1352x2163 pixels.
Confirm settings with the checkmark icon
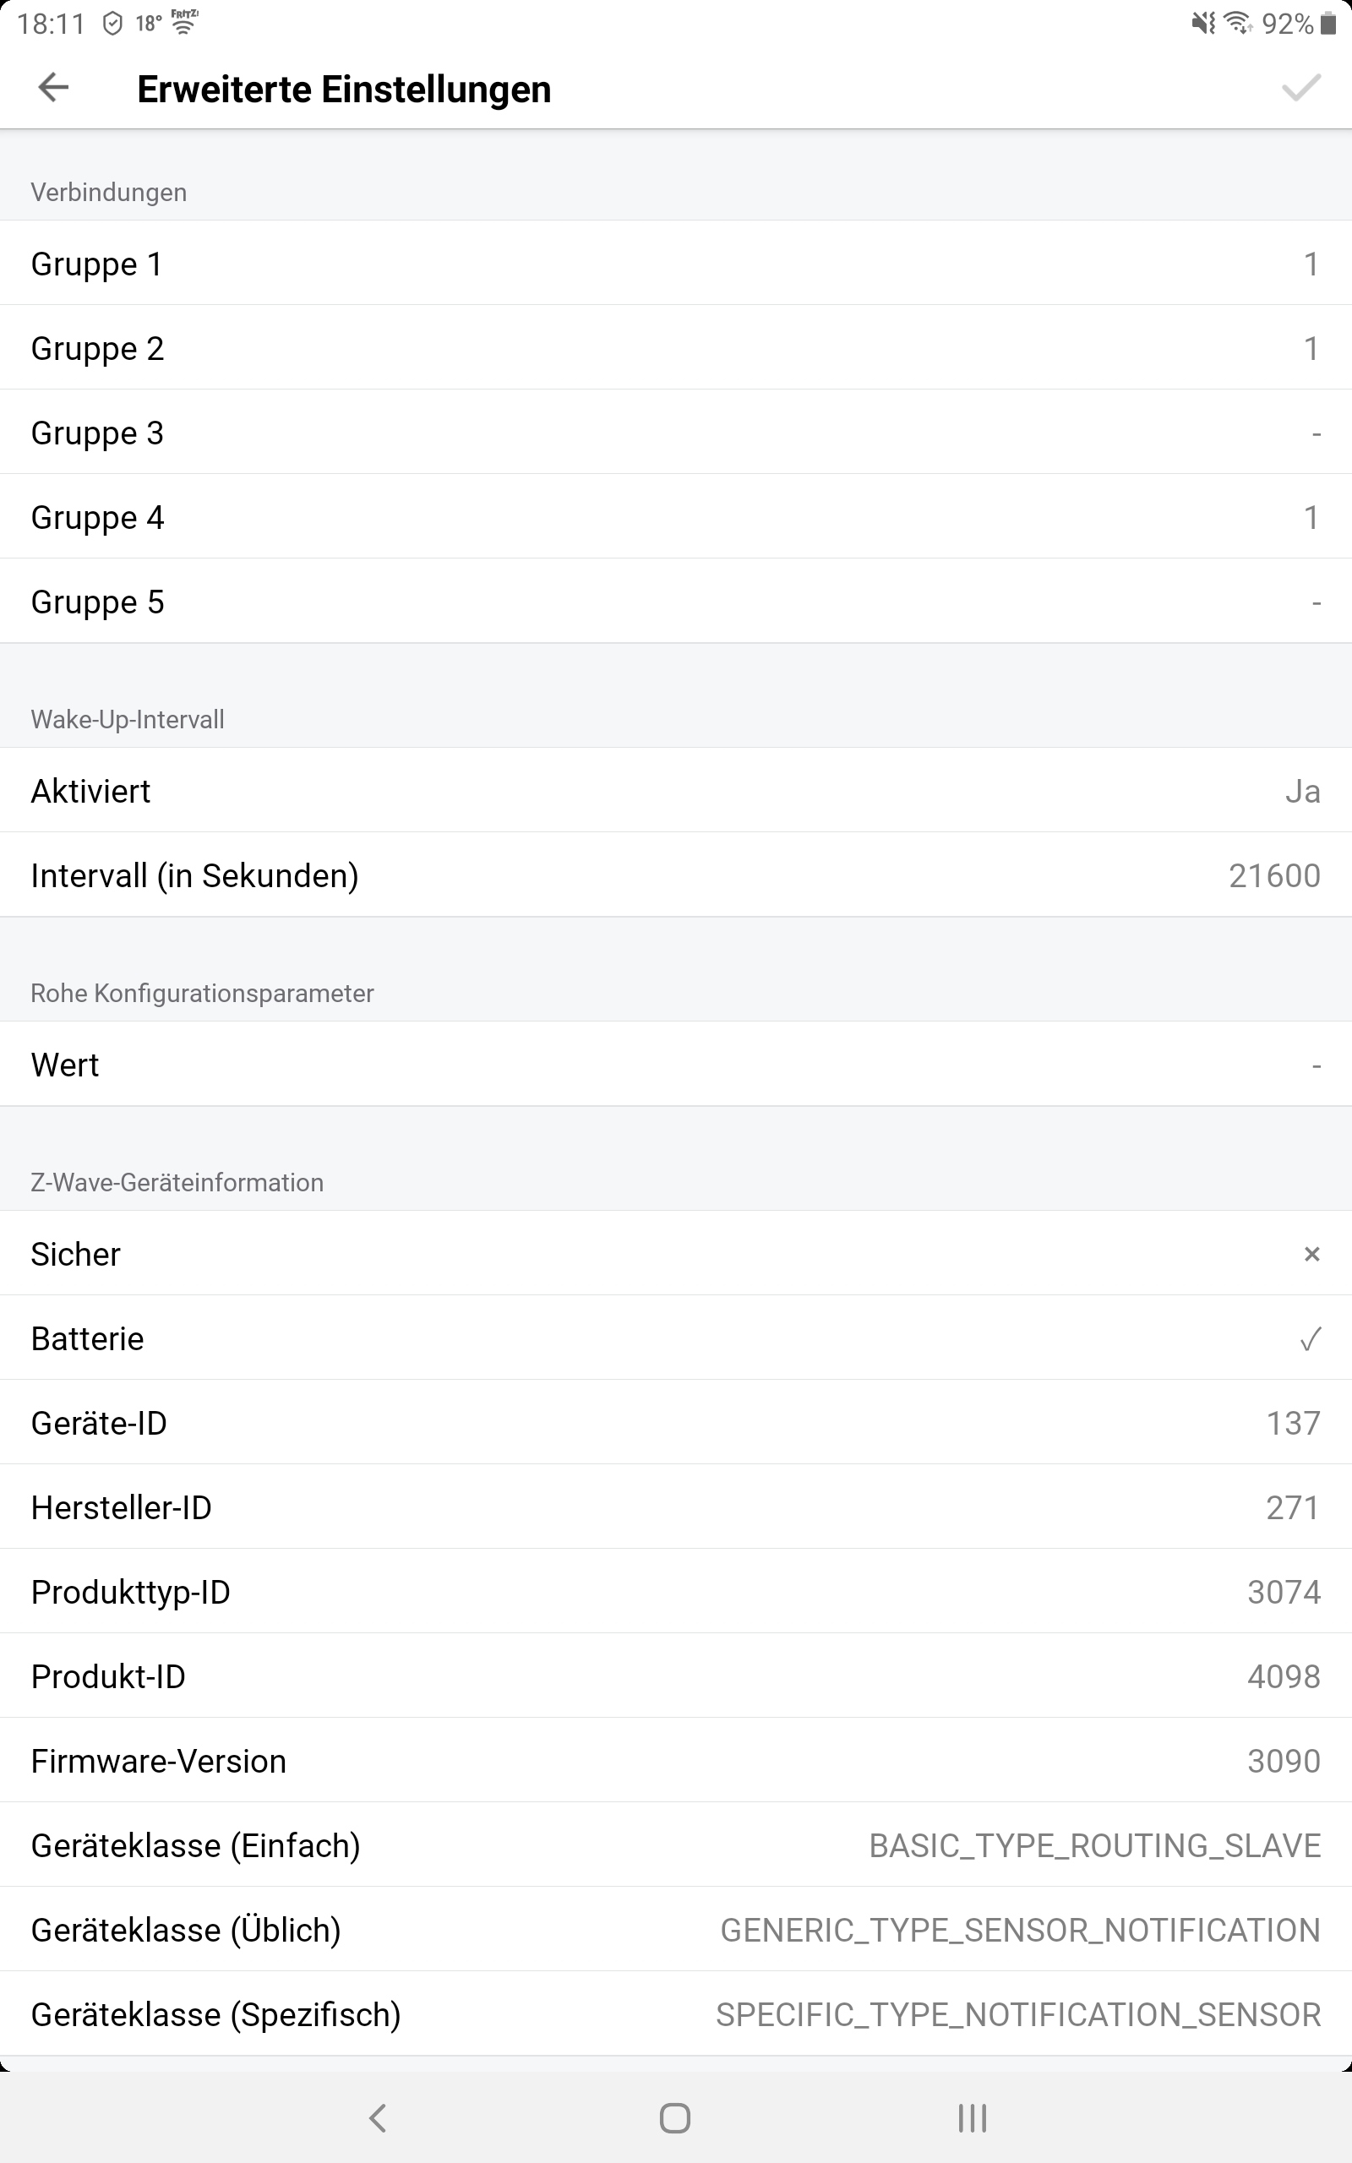(x=1300, y=88)
